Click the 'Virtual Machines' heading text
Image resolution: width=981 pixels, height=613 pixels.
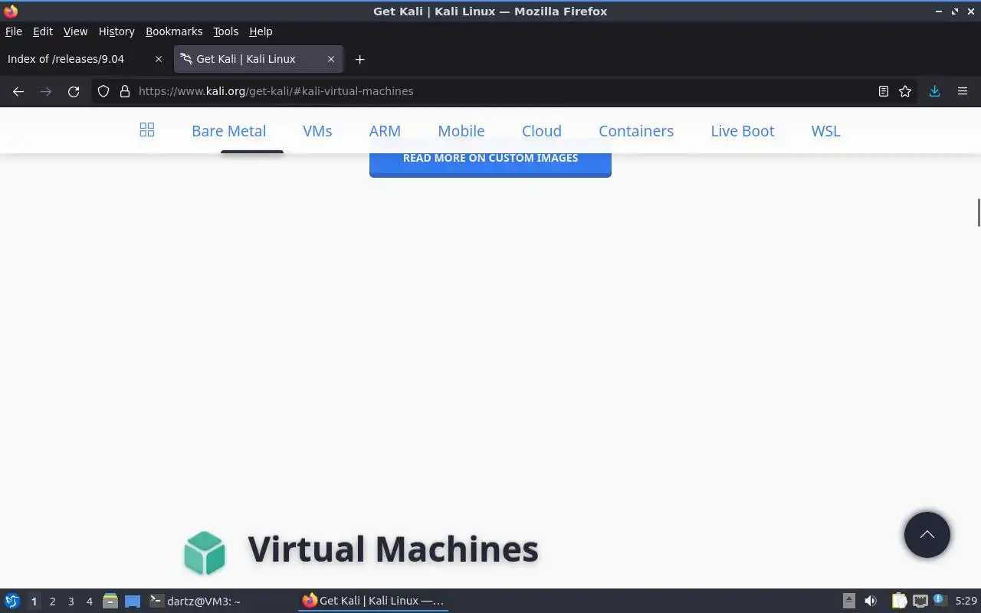(x=393, y=549)
